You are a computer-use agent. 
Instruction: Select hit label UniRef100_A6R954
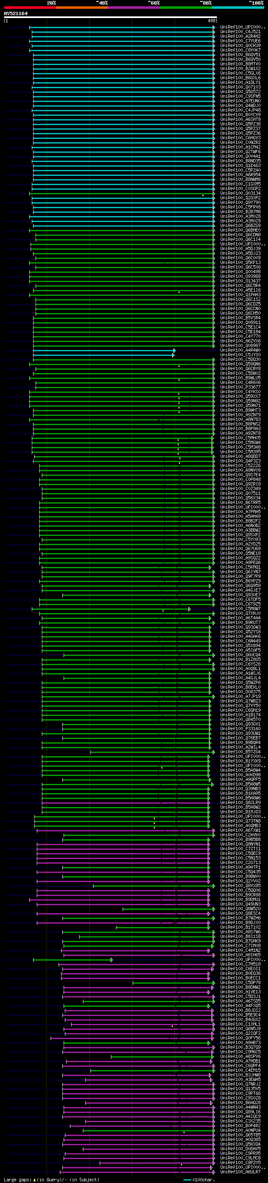(240, 175)
